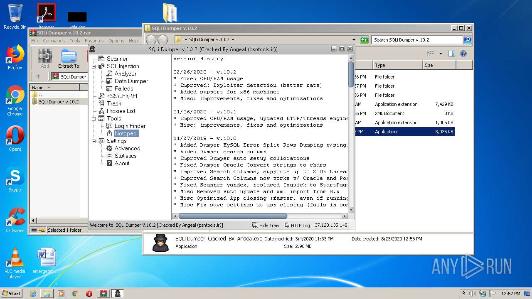Click the IP address 37.120.135.140 in status bar
The height and width of the screenshot is (299, 532).
331,225
